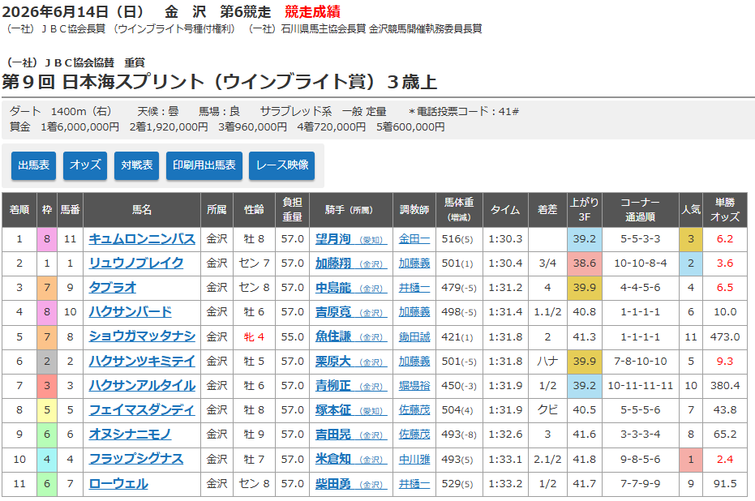Click the 馬名 column header

coord(142,210)
